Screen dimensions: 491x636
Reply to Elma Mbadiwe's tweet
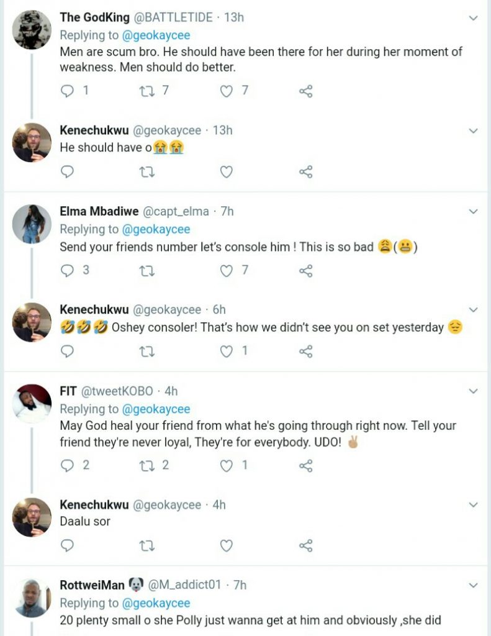click(68, 270)
